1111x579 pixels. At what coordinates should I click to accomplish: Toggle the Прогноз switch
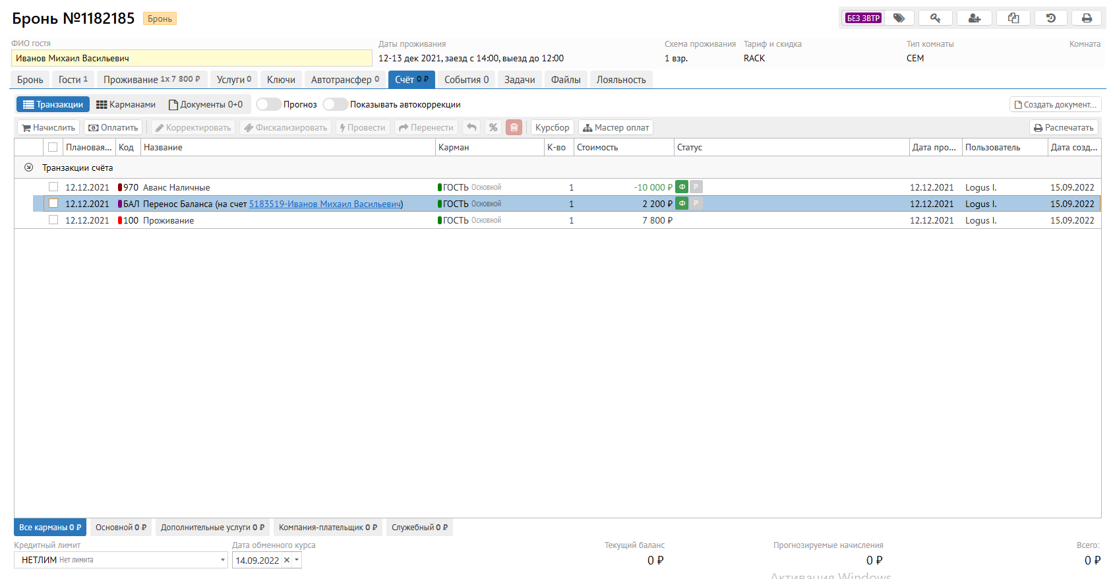pos(268,104)
